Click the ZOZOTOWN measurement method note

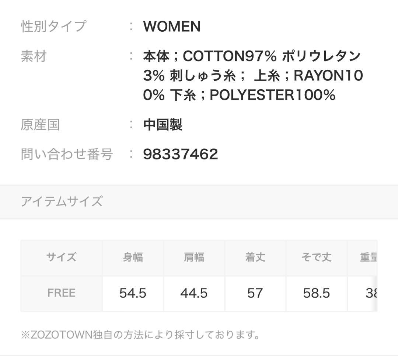point(140,334)
